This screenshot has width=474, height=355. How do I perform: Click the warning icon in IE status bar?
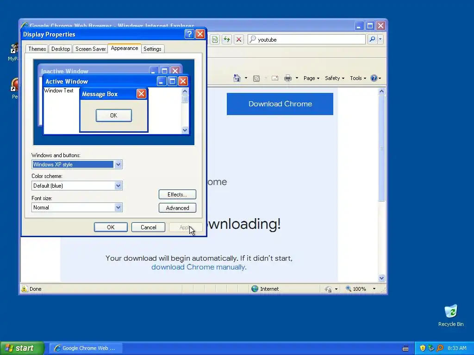(25, 289)
